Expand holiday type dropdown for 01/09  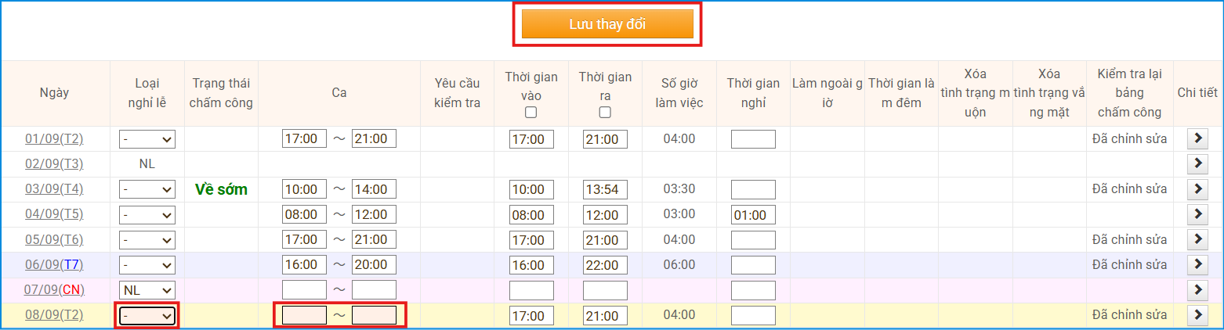click(147, 139)
